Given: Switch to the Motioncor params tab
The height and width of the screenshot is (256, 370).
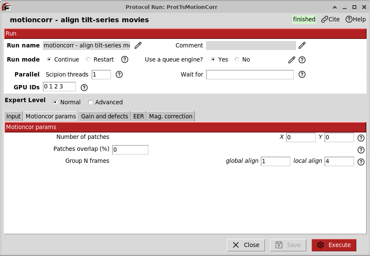Looking at the screenshot, I should pos(51,116).
